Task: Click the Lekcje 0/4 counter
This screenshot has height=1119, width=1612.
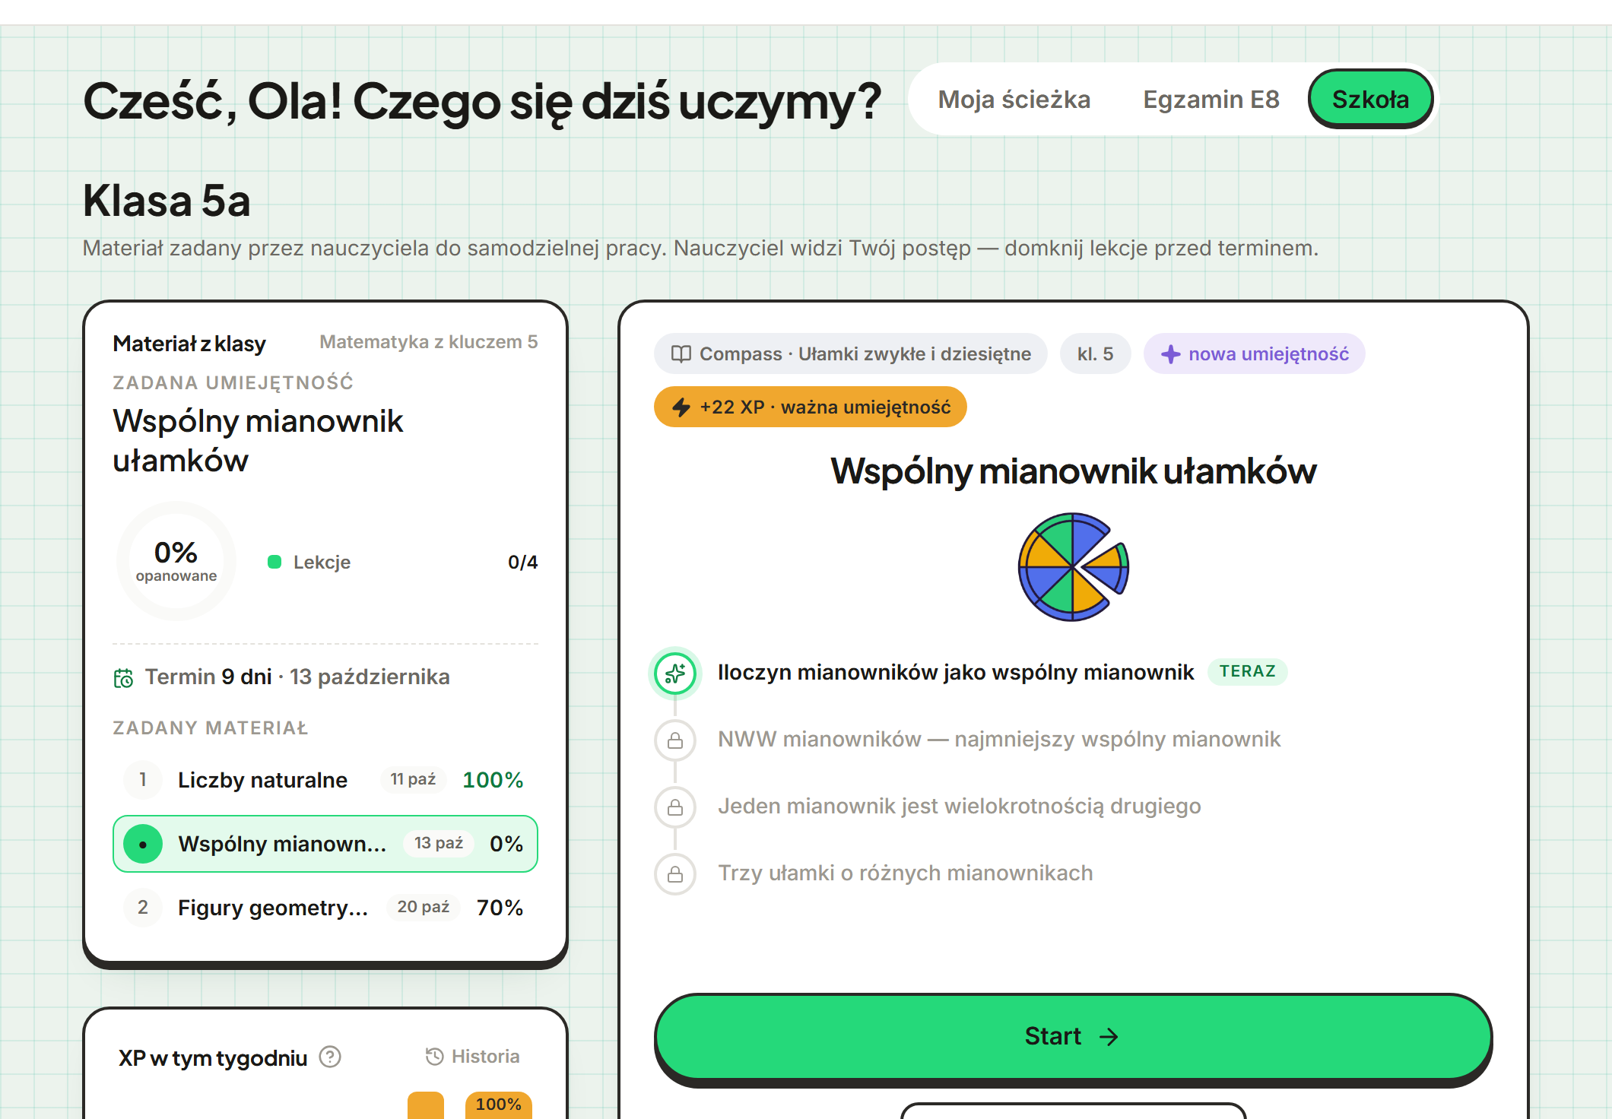Action: 403,563
